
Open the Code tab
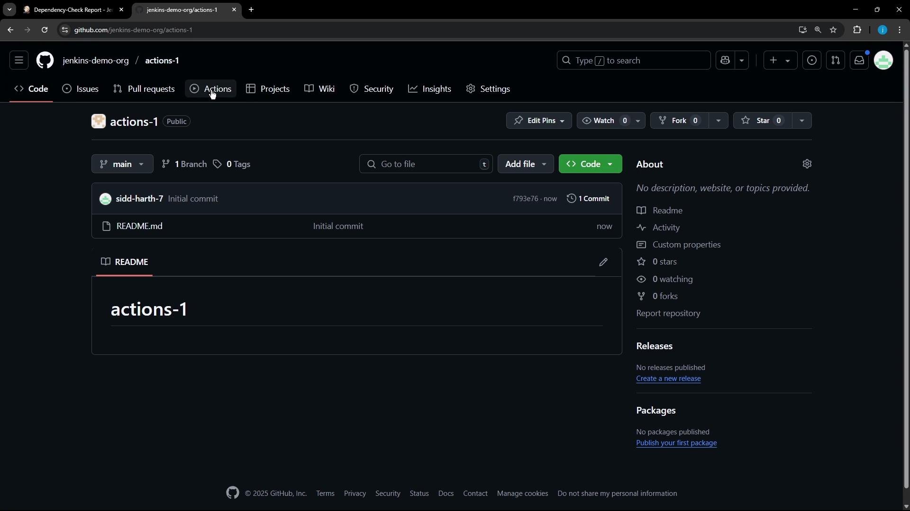(x=31, y=89)
